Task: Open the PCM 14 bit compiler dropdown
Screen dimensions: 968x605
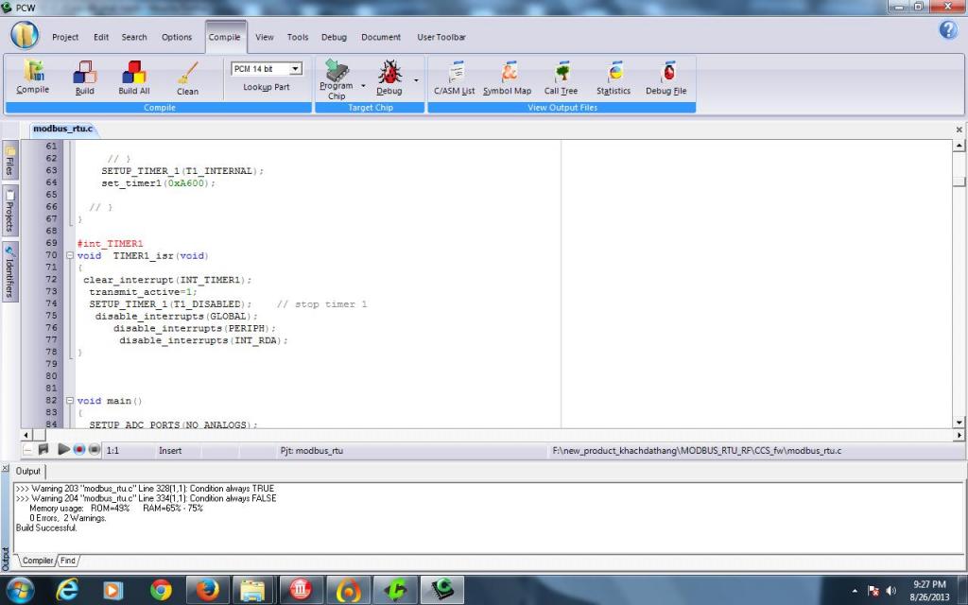Action: pos(296,69)
